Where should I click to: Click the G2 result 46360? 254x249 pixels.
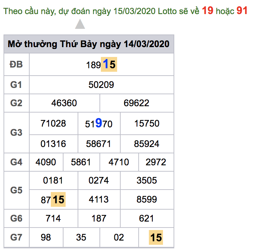point(64,103)
